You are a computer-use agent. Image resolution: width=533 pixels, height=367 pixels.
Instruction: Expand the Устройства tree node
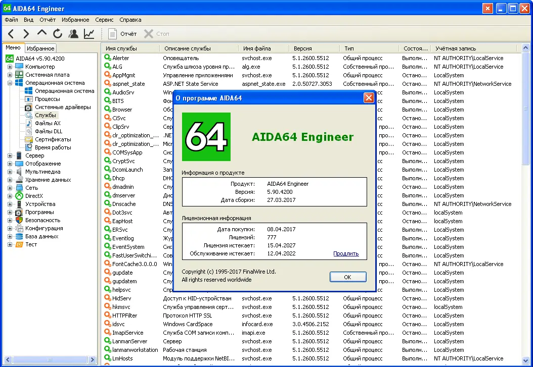(x=10, y=204)
